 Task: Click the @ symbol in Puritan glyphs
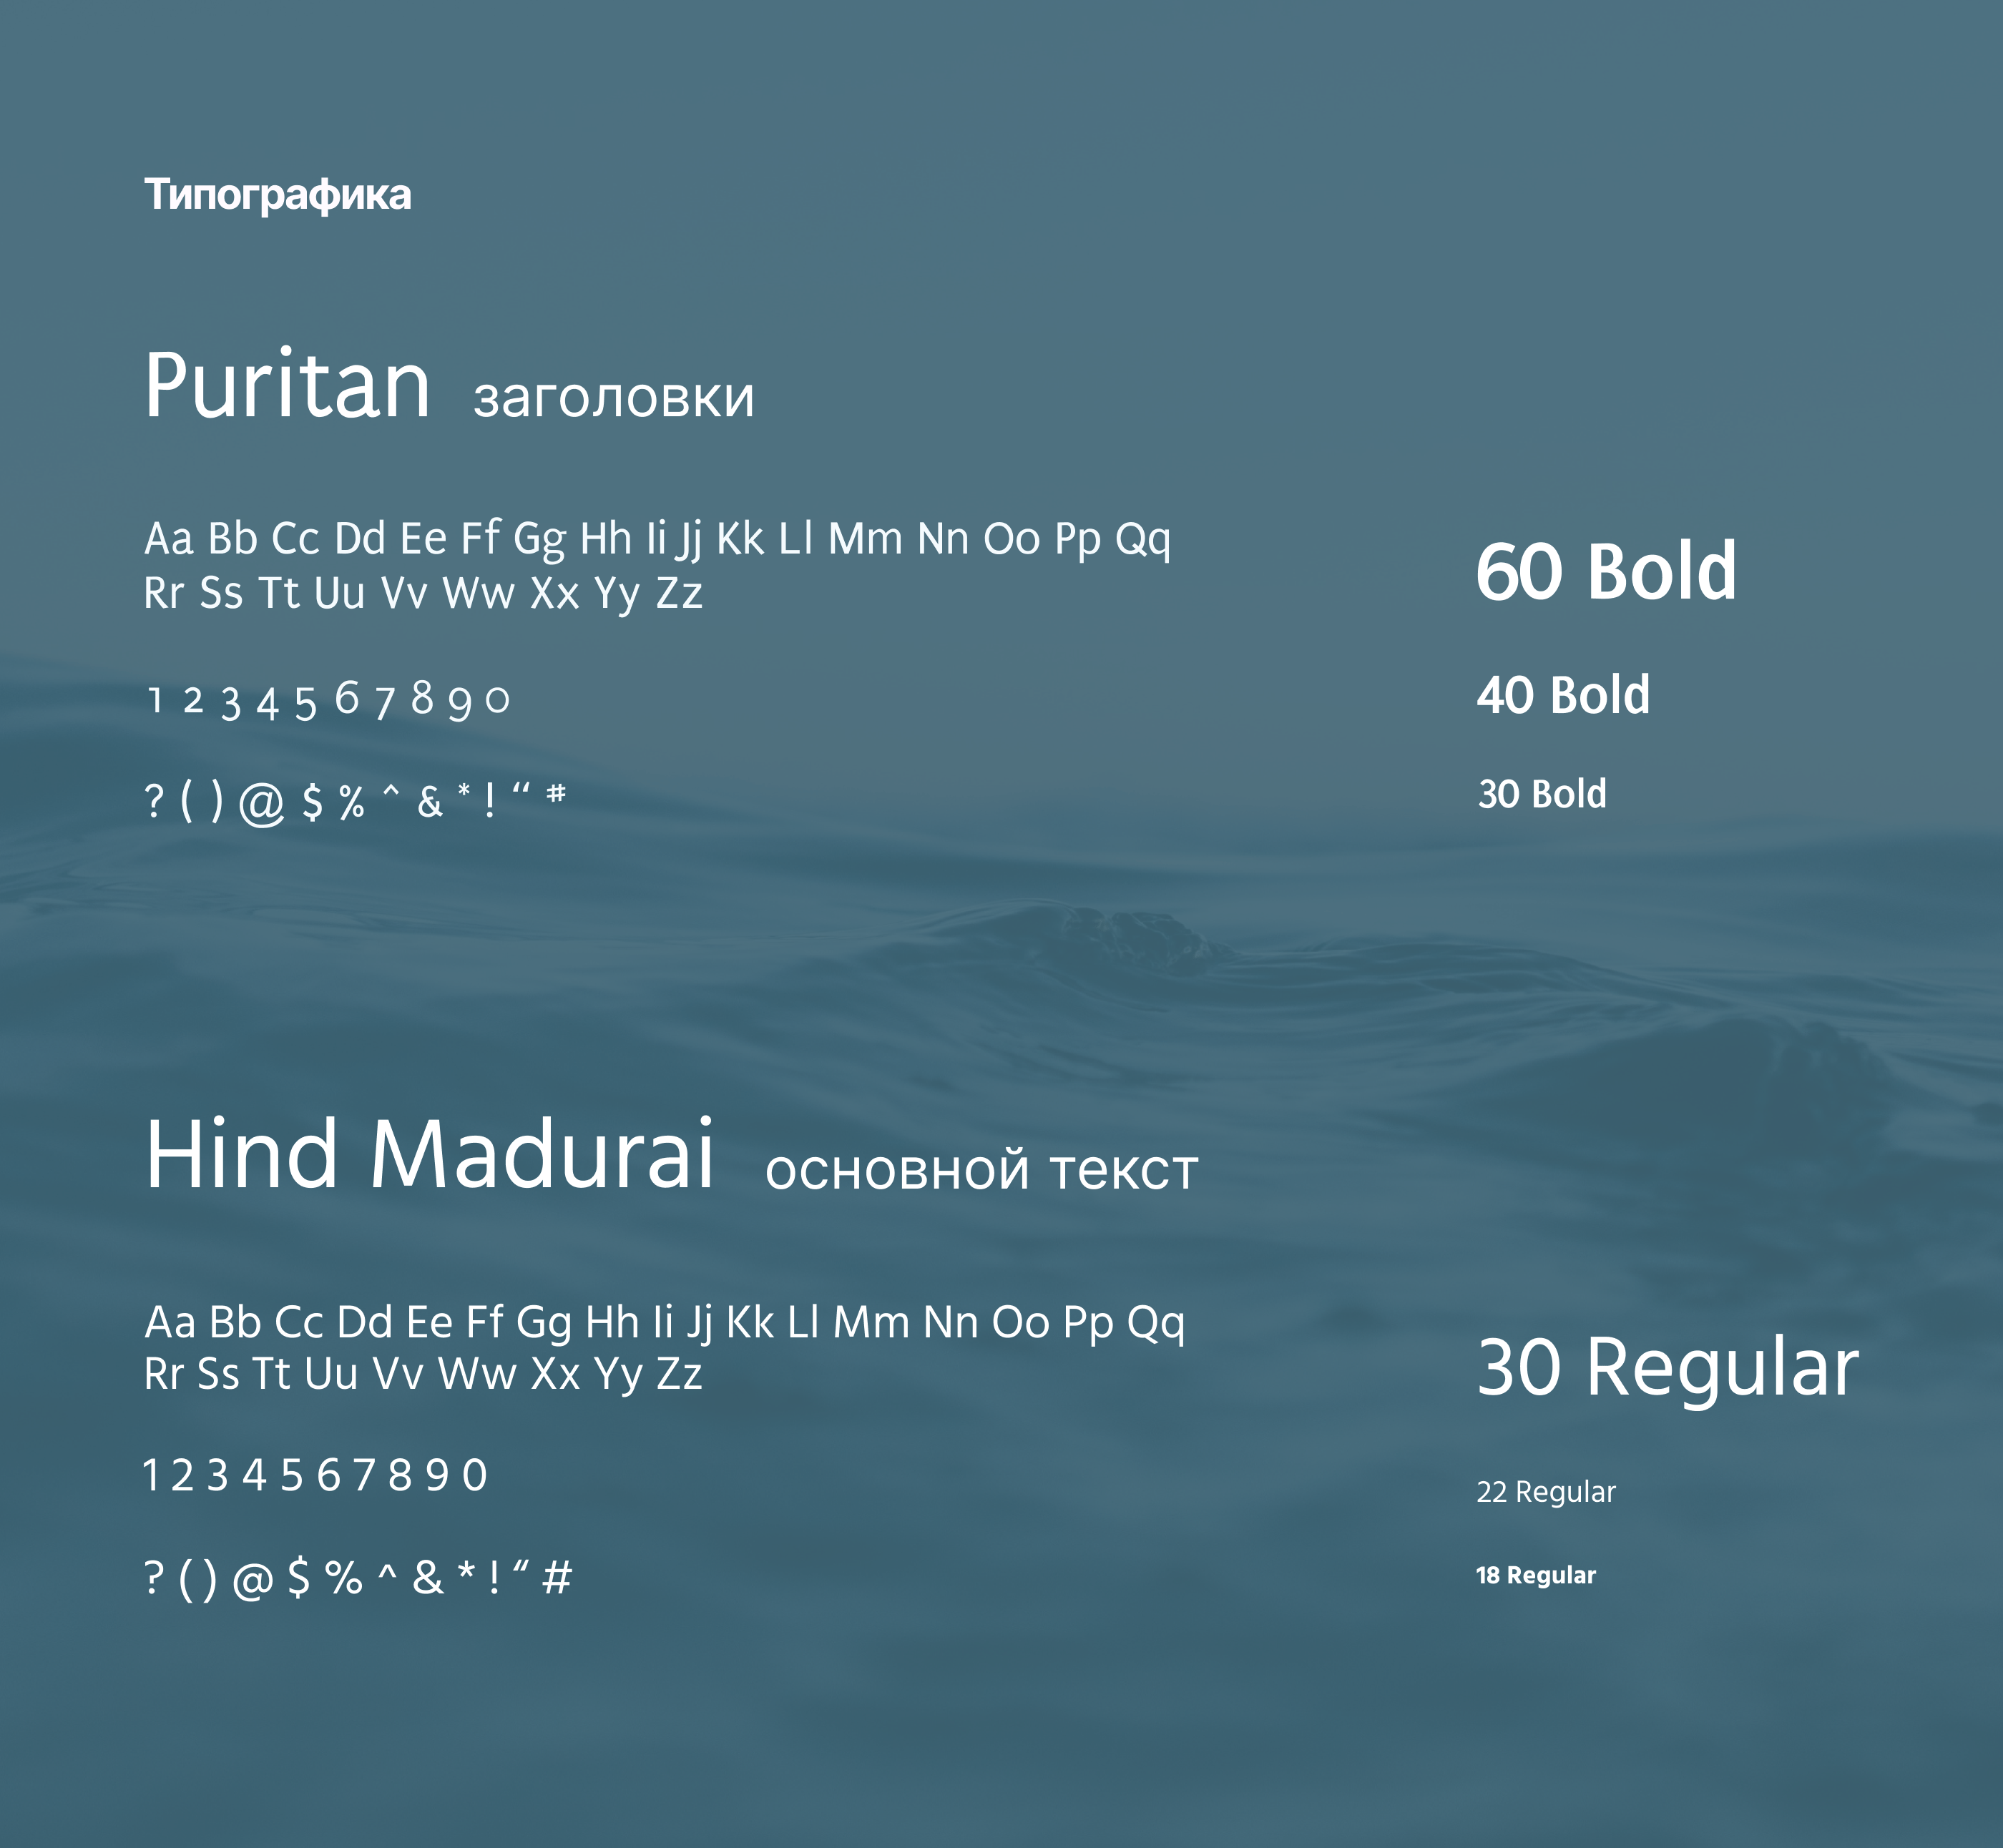point(262,803)
